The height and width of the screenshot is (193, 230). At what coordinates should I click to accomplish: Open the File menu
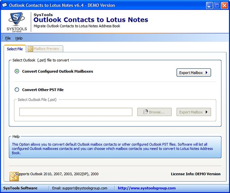(8, 38)
